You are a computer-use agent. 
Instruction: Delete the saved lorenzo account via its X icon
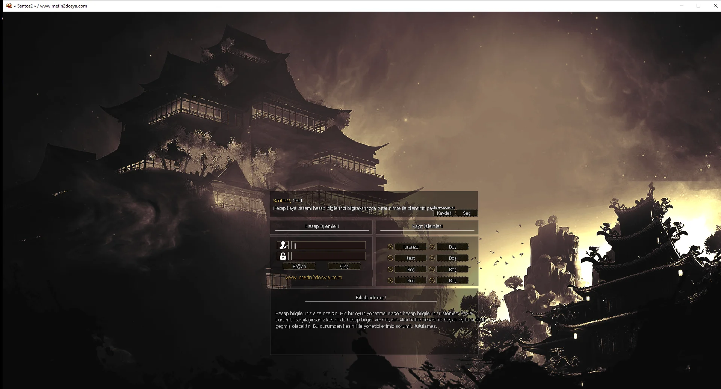tap(390, 247)
